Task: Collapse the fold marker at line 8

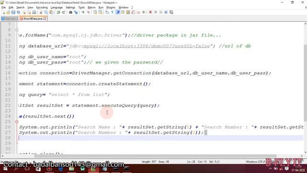Action: click(x=17, y=30)
